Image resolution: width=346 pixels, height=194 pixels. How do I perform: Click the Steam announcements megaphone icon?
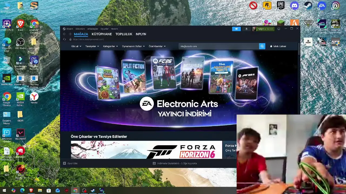coord(236,29)
